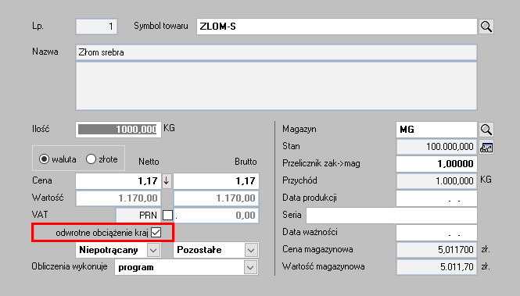Viewport: 520px width, 296px height.
Task: Click the Cena Netto price field
Action: tap(118, 180)
